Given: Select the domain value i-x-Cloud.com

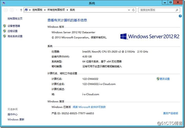Looking at the screenshot, I should 91,94.
